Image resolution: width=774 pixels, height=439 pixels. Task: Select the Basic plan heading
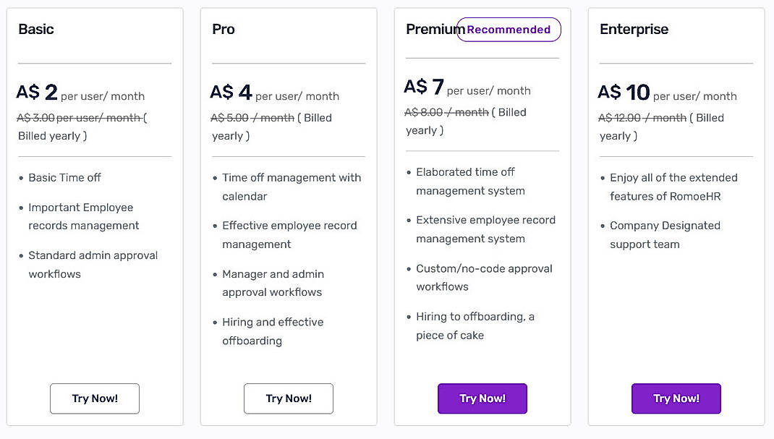tap(35, 29)
